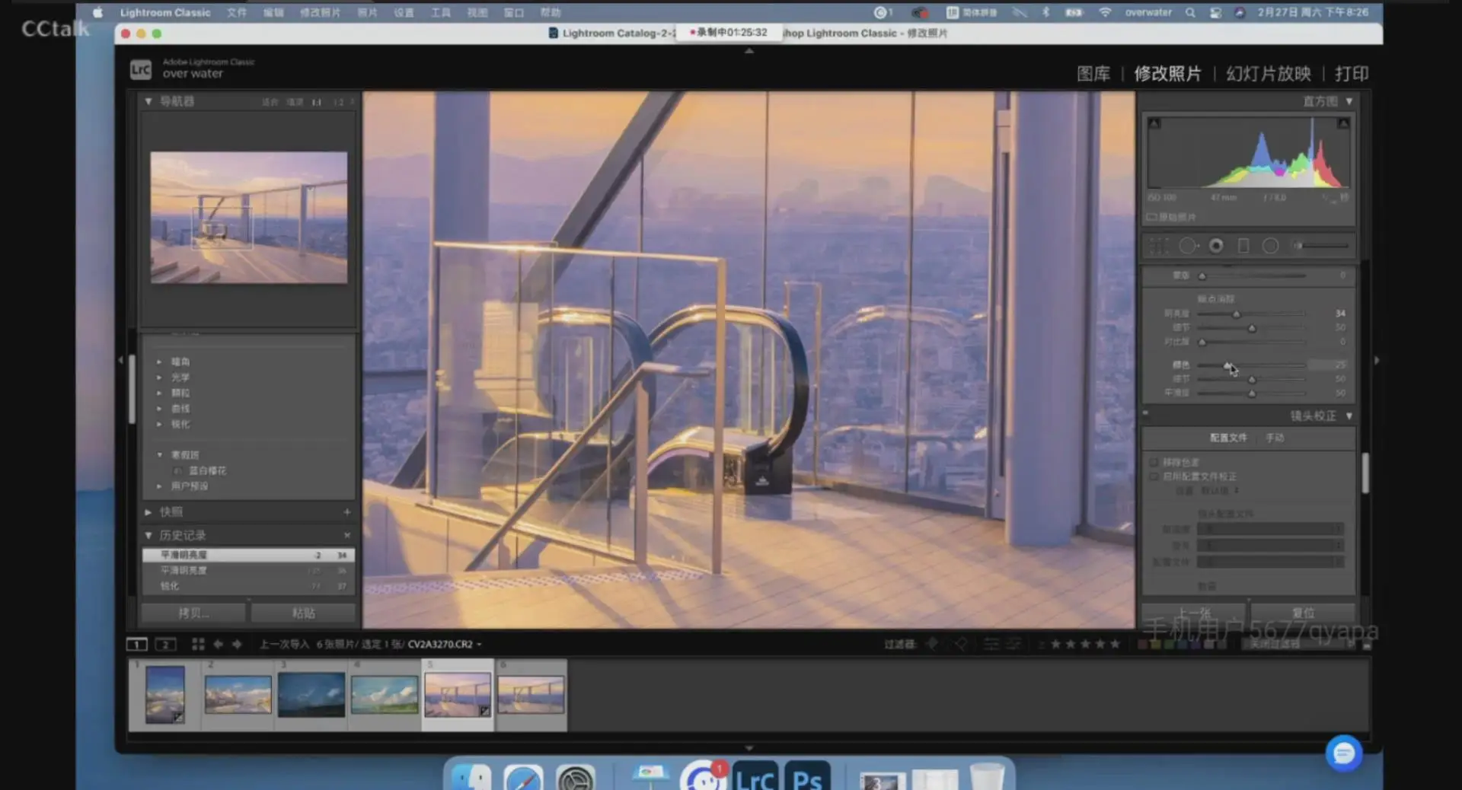
Task: Select the Adjustment Brush tool
Action: coord(1323,246)
